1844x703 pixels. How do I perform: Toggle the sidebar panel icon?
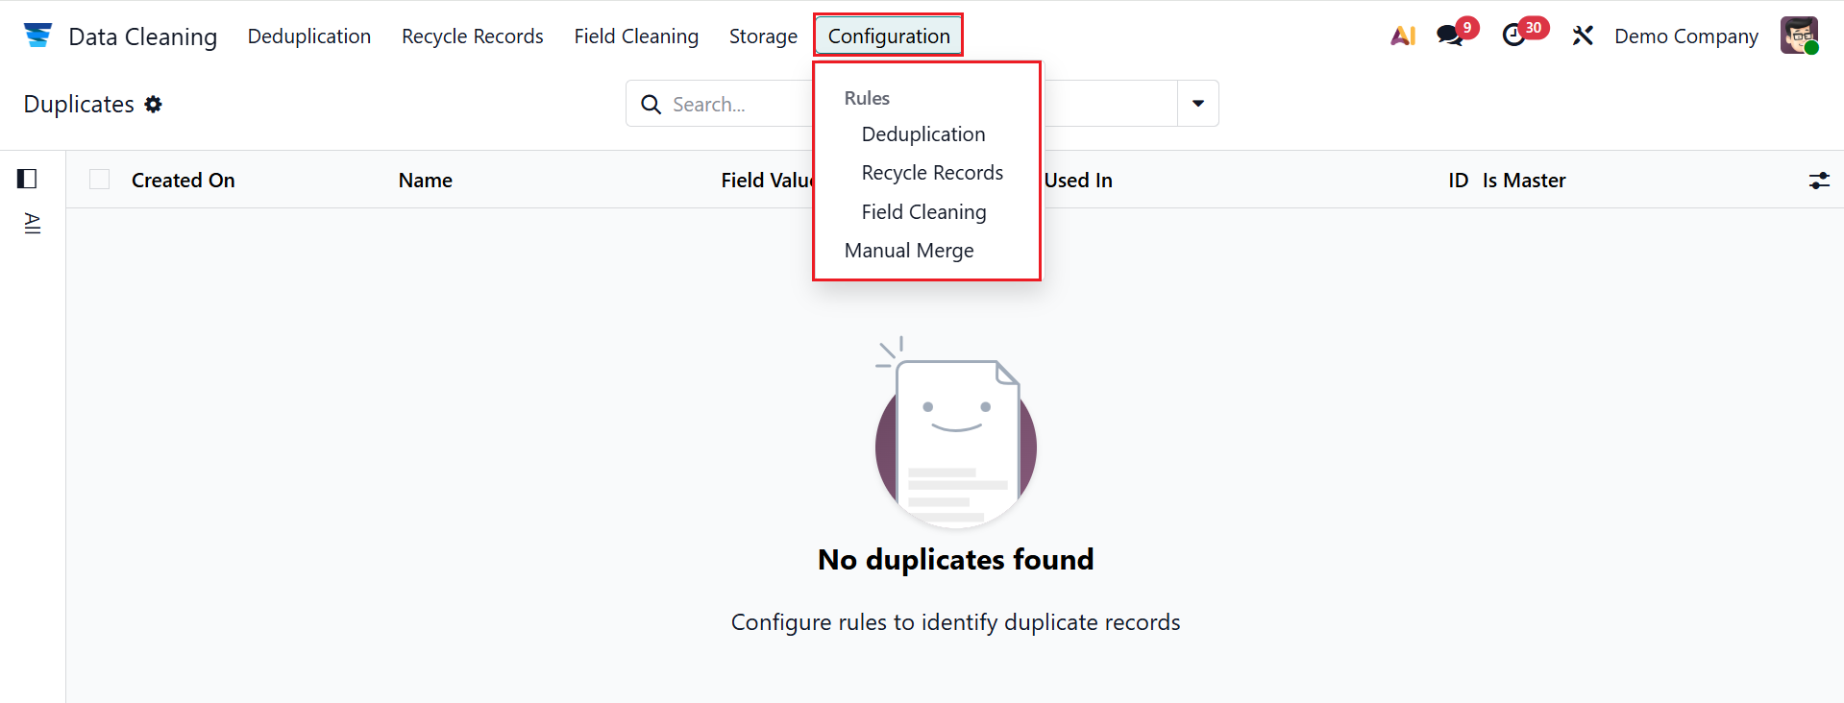27,179
